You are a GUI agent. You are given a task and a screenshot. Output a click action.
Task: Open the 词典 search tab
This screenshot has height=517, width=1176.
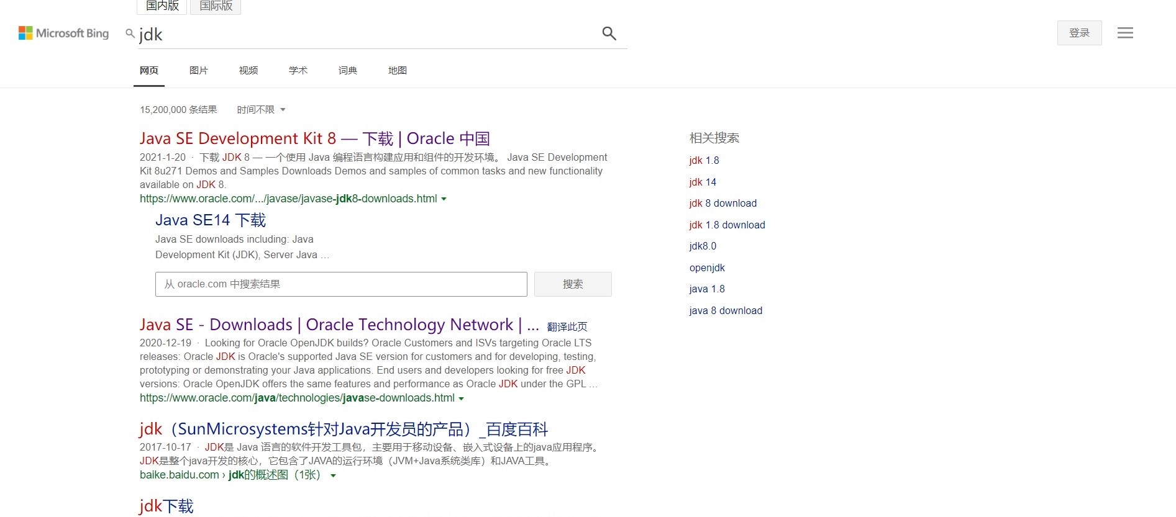[x=348, y=71]
